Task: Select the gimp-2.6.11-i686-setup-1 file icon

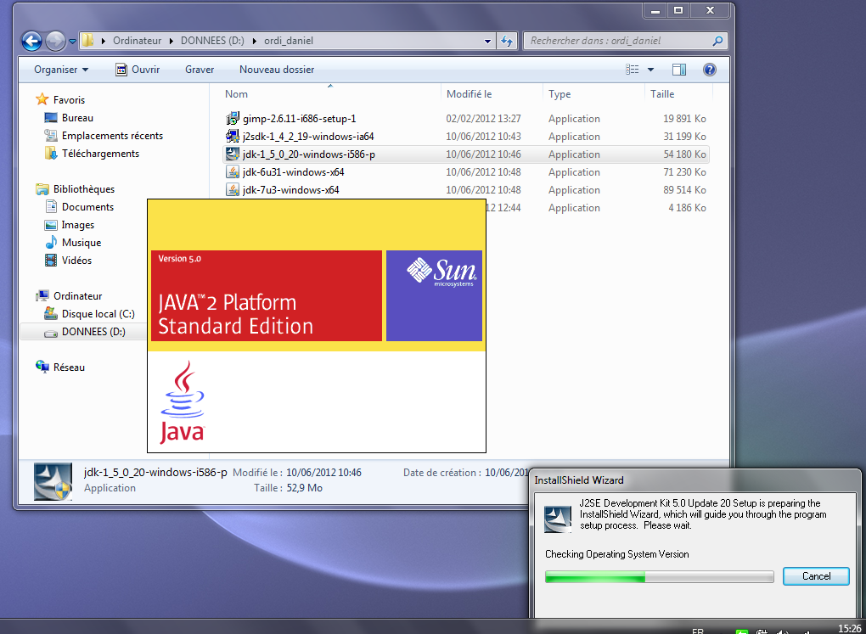Action: (233, 119)
